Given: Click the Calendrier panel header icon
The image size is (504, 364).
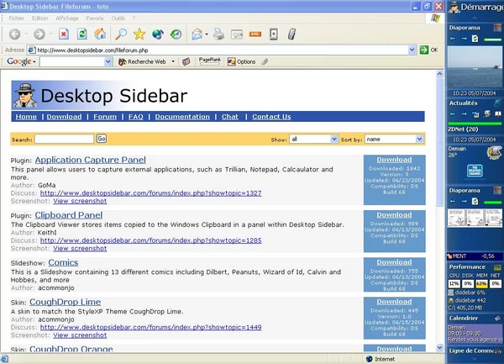Looking at the screenshot, I should [x=497, y=319].
